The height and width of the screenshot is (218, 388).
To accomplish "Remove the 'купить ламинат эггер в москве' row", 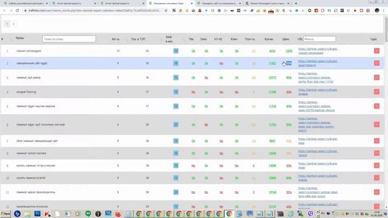I will (376, 165).
